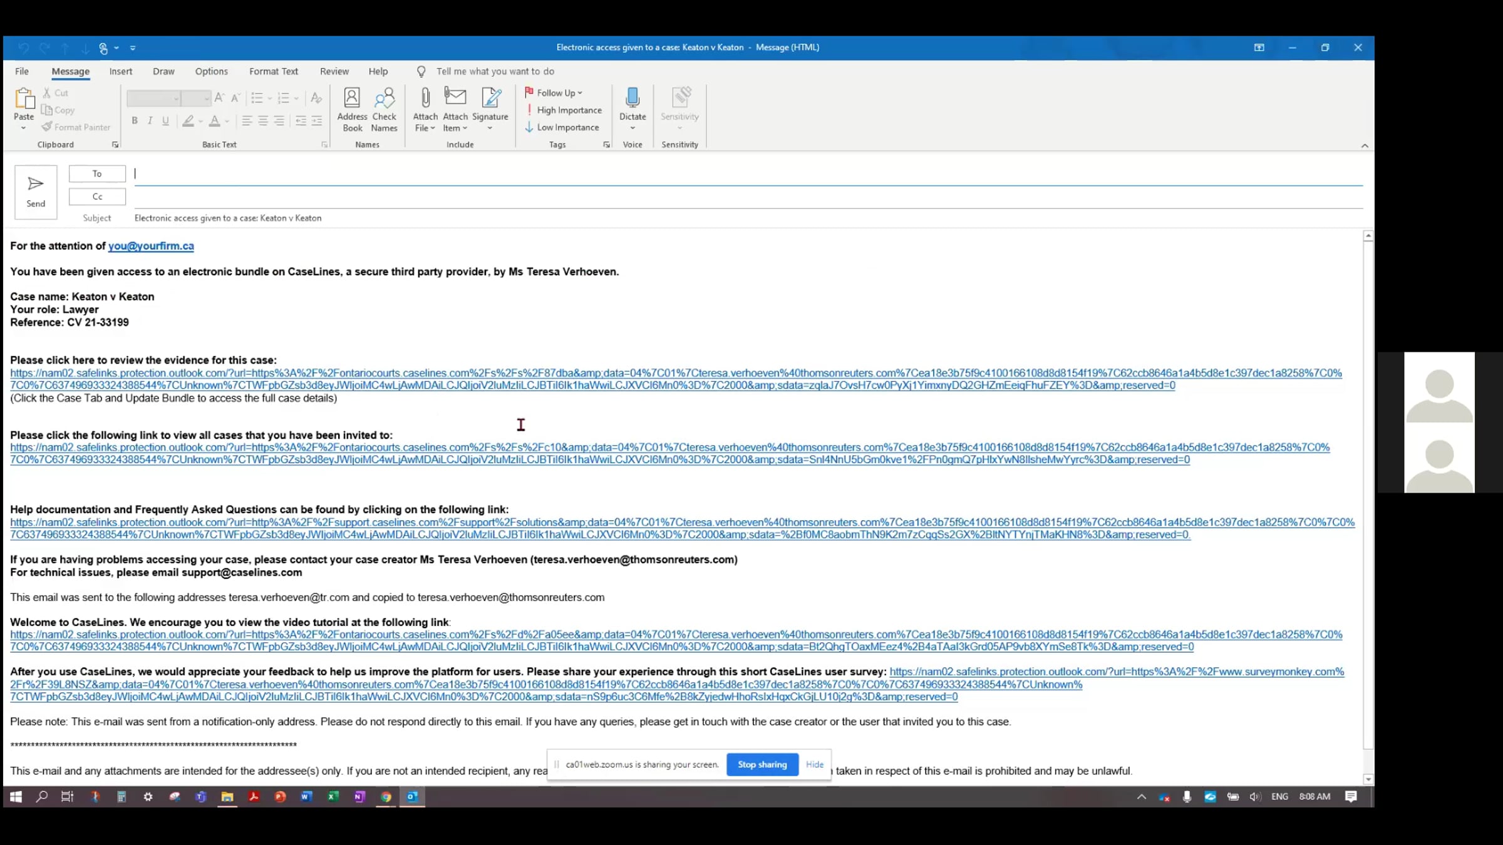Open font color dropdown arrow
1503x845 pixels.
coord(227,121)
